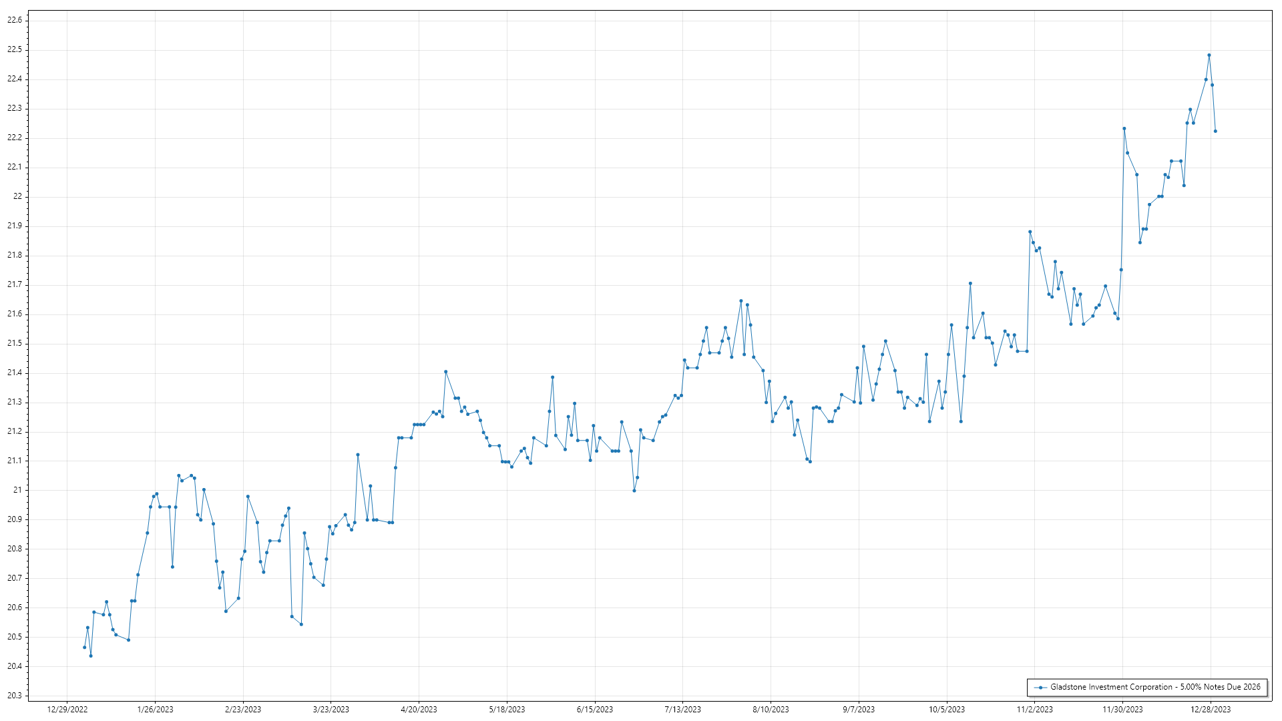Viewport: 1282px width, 721px height.
Task: Click the 20.3 y-axis tick label
Action: [x=15, y=696]
